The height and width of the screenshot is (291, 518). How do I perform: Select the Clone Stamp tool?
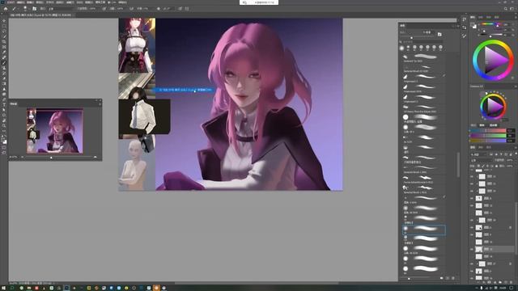click(x=4, y=68)
